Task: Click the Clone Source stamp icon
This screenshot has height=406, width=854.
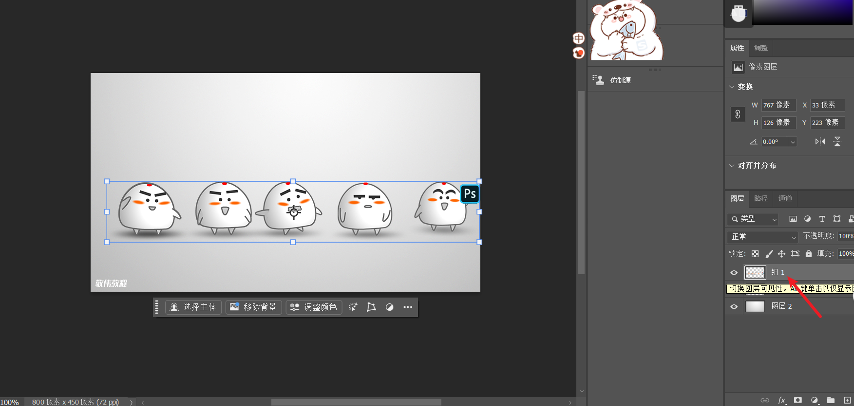Action: tap(598, 80)
